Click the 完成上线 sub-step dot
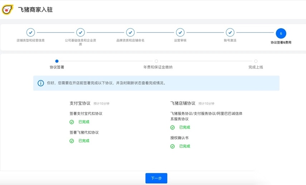Image resolution: width=306 pixels, height=185 pixels. (x=256, y=61)
